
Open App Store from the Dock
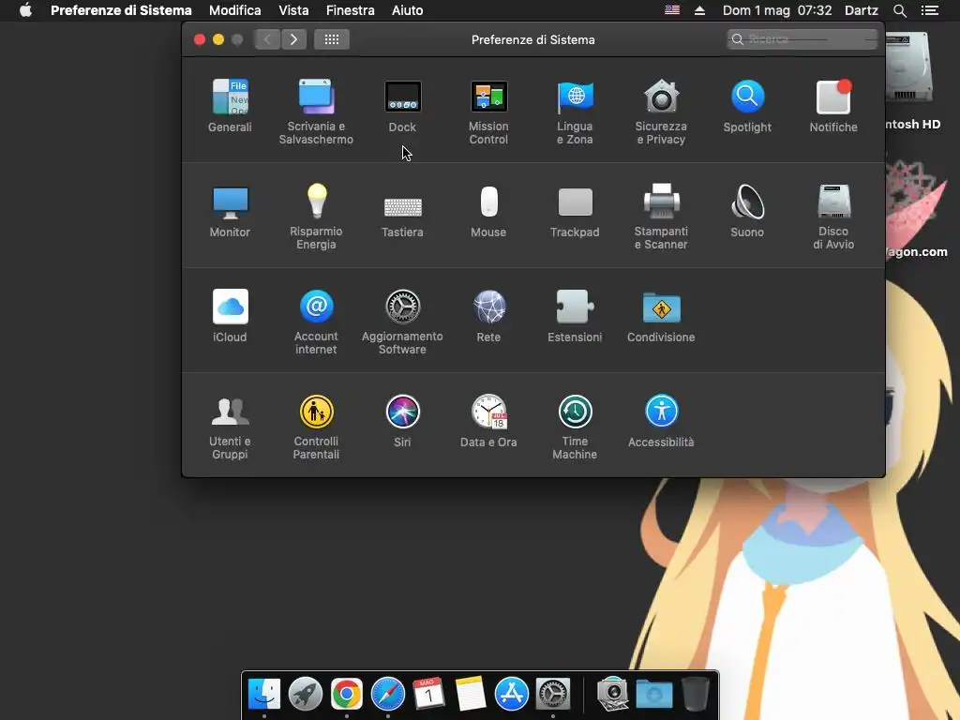click(x=511, y=695)
